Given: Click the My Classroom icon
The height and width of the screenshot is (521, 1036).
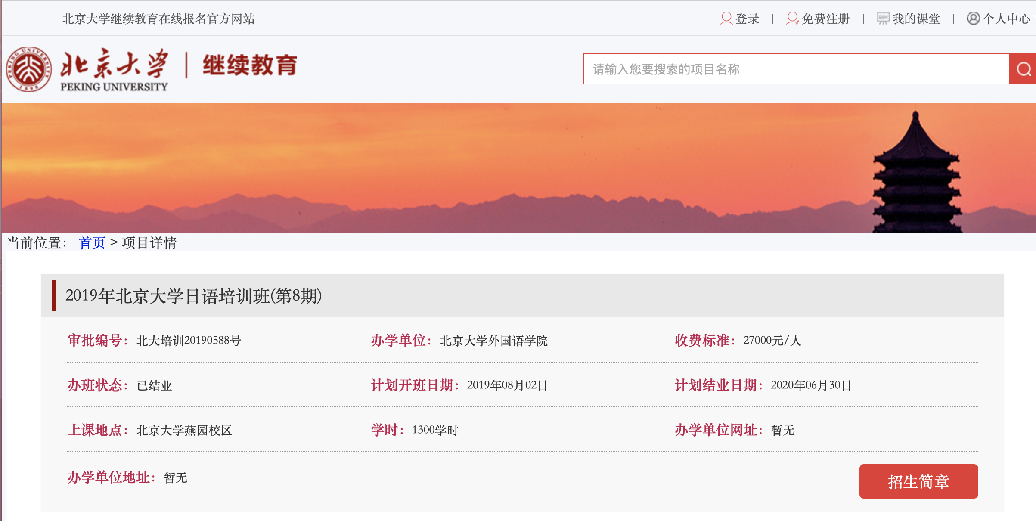Looking at the screenshot, I should (883, 19).
